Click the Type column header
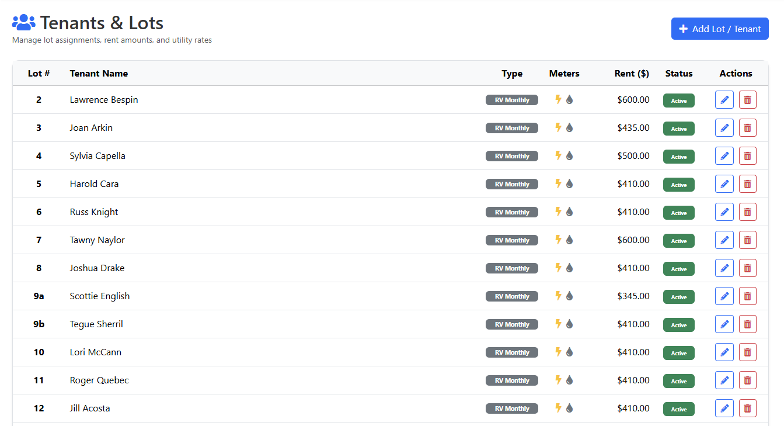This screenshot has width=784, height=426. tap(512, 74)
